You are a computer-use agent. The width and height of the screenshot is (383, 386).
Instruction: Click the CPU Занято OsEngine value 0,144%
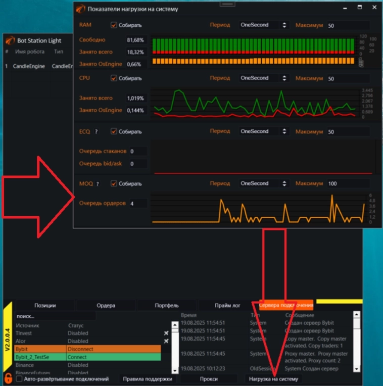[x=136, y=110]
